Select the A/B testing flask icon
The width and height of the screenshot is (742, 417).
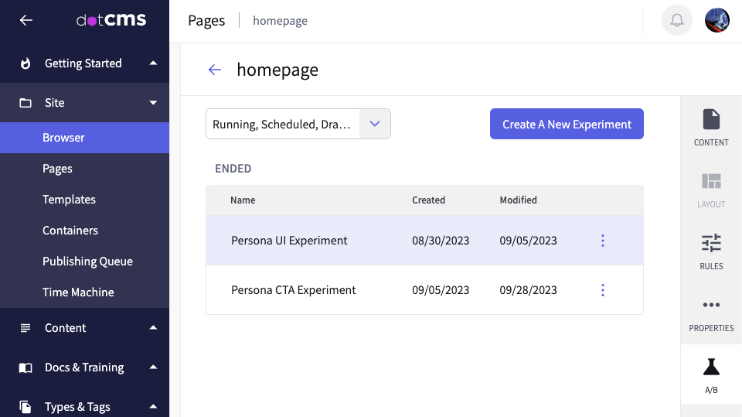tap(710, 375)
